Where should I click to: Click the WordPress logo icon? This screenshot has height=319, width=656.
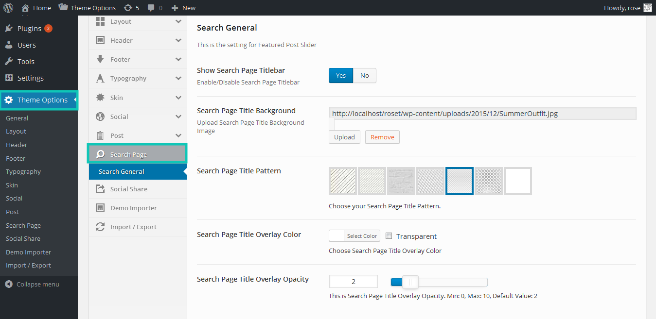8,8
